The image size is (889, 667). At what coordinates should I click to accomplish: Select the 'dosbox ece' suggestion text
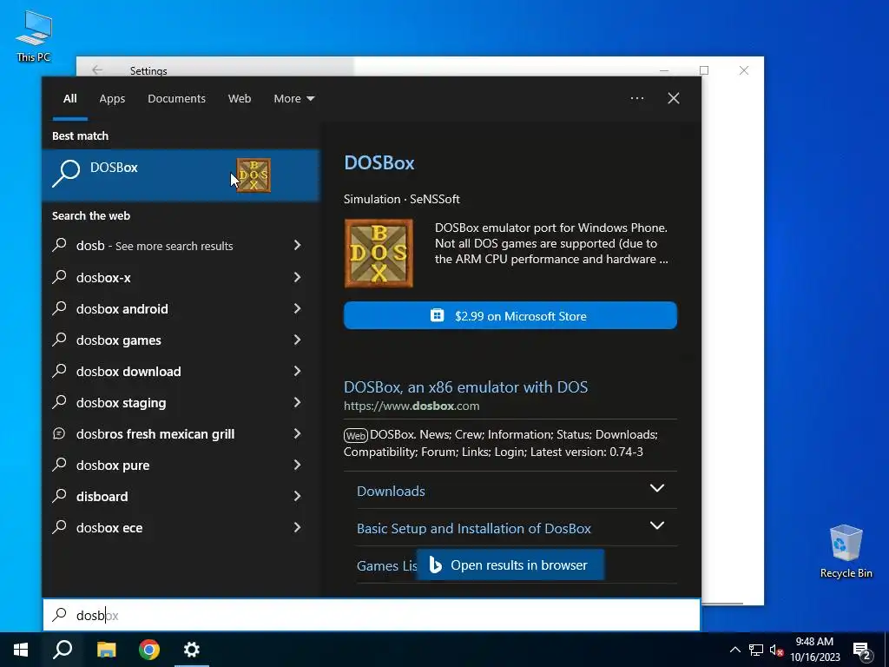109,527
